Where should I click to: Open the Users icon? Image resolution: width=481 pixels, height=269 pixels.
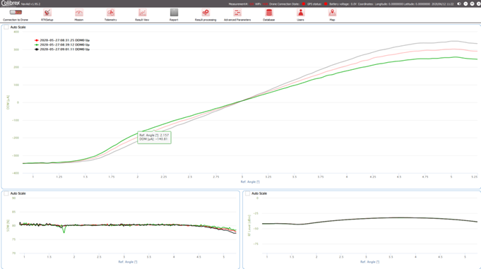pyautogui.click(x=301, y=13)
